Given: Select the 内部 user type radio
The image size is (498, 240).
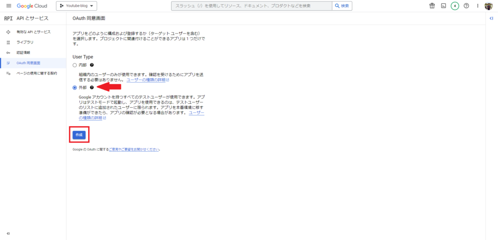Looking at the screenshot, I should tap(74, 65).
